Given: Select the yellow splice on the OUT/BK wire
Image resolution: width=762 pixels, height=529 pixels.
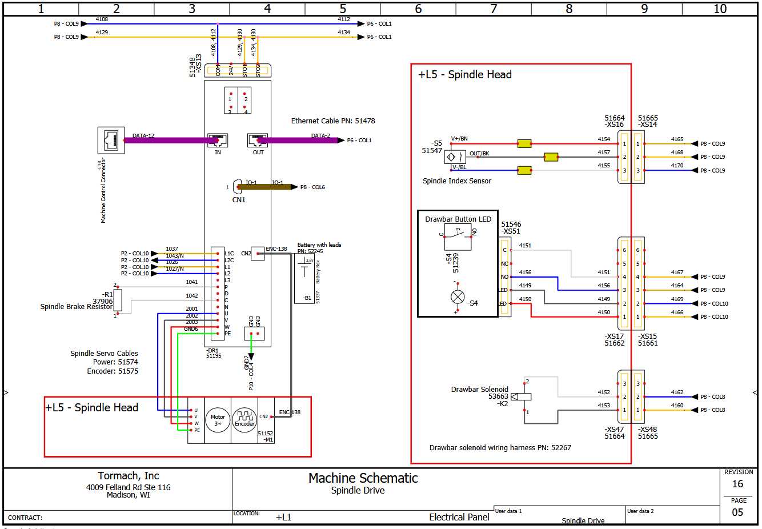Looking at the screenshot, I should 551,157.
